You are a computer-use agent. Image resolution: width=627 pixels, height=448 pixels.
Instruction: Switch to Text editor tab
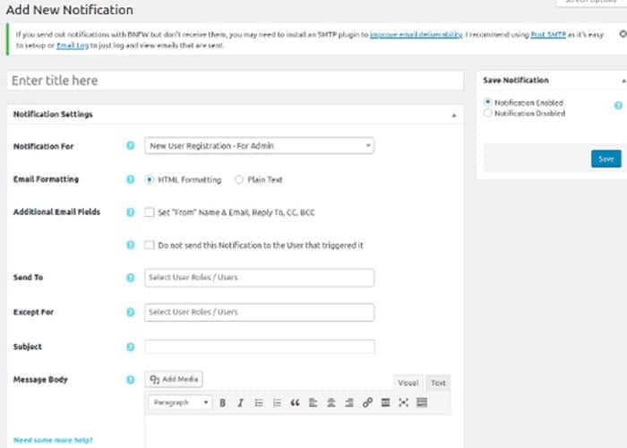(438, 383)
